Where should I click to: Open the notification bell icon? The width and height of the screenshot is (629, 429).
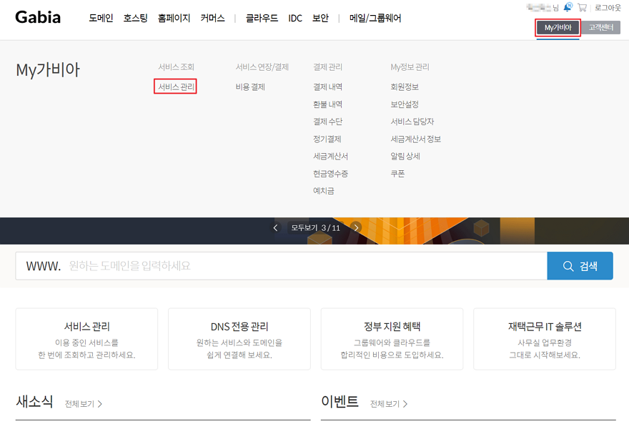click(568, 7)
